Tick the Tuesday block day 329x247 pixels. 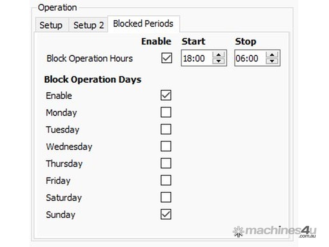pyautogui.click(x=166, y=129)
